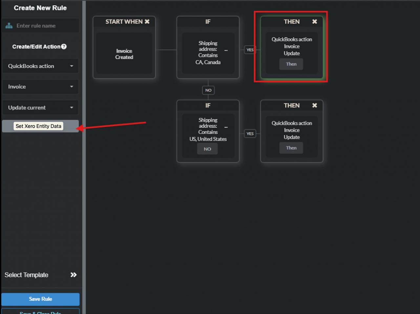420x314 pixels.
Task: Click Then button in first THEN block
Action: [x=291, y=64]
